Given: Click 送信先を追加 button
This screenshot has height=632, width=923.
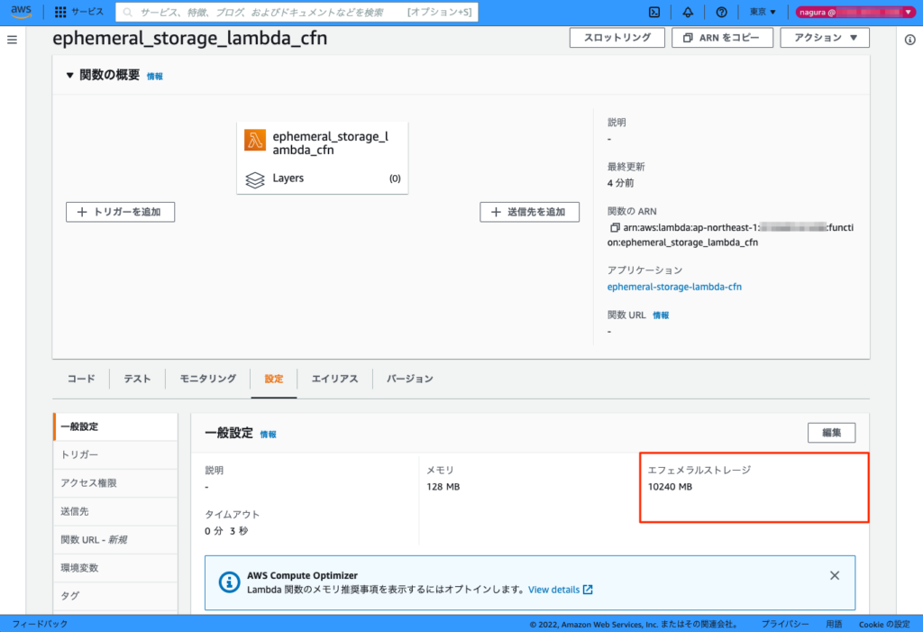Looking at the screenshot, I should 529,212.
